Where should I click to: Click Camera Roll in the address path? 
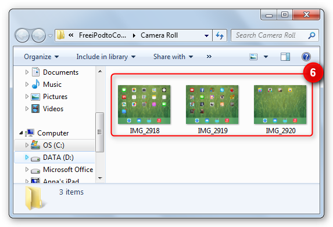[159, 35]
